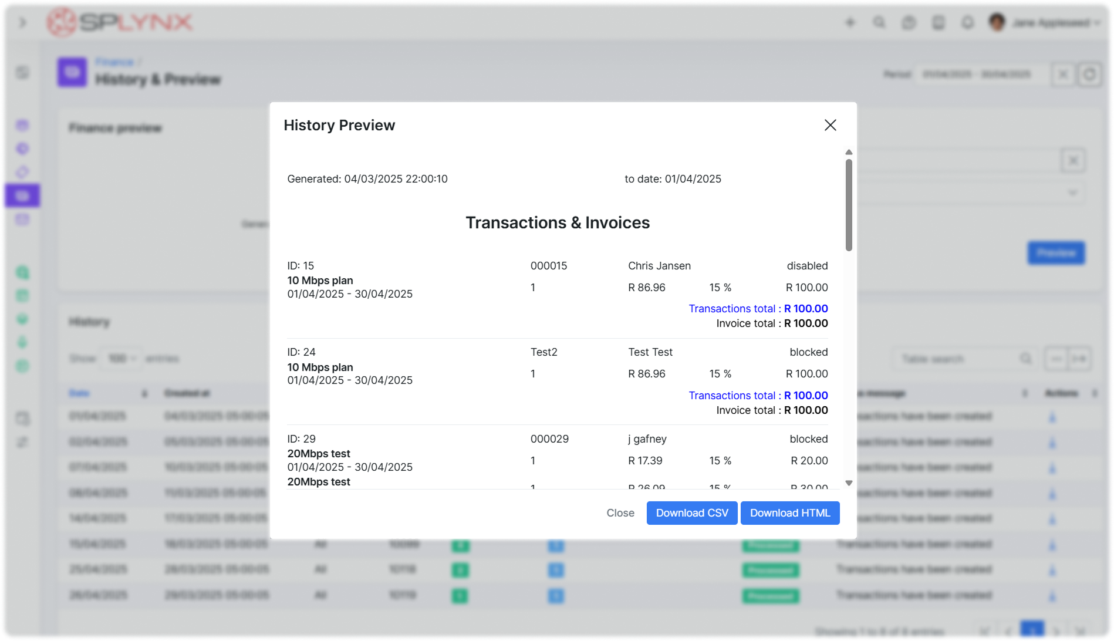
Task: Create a new record with the plus icon
Action: [x=850, y=22]
